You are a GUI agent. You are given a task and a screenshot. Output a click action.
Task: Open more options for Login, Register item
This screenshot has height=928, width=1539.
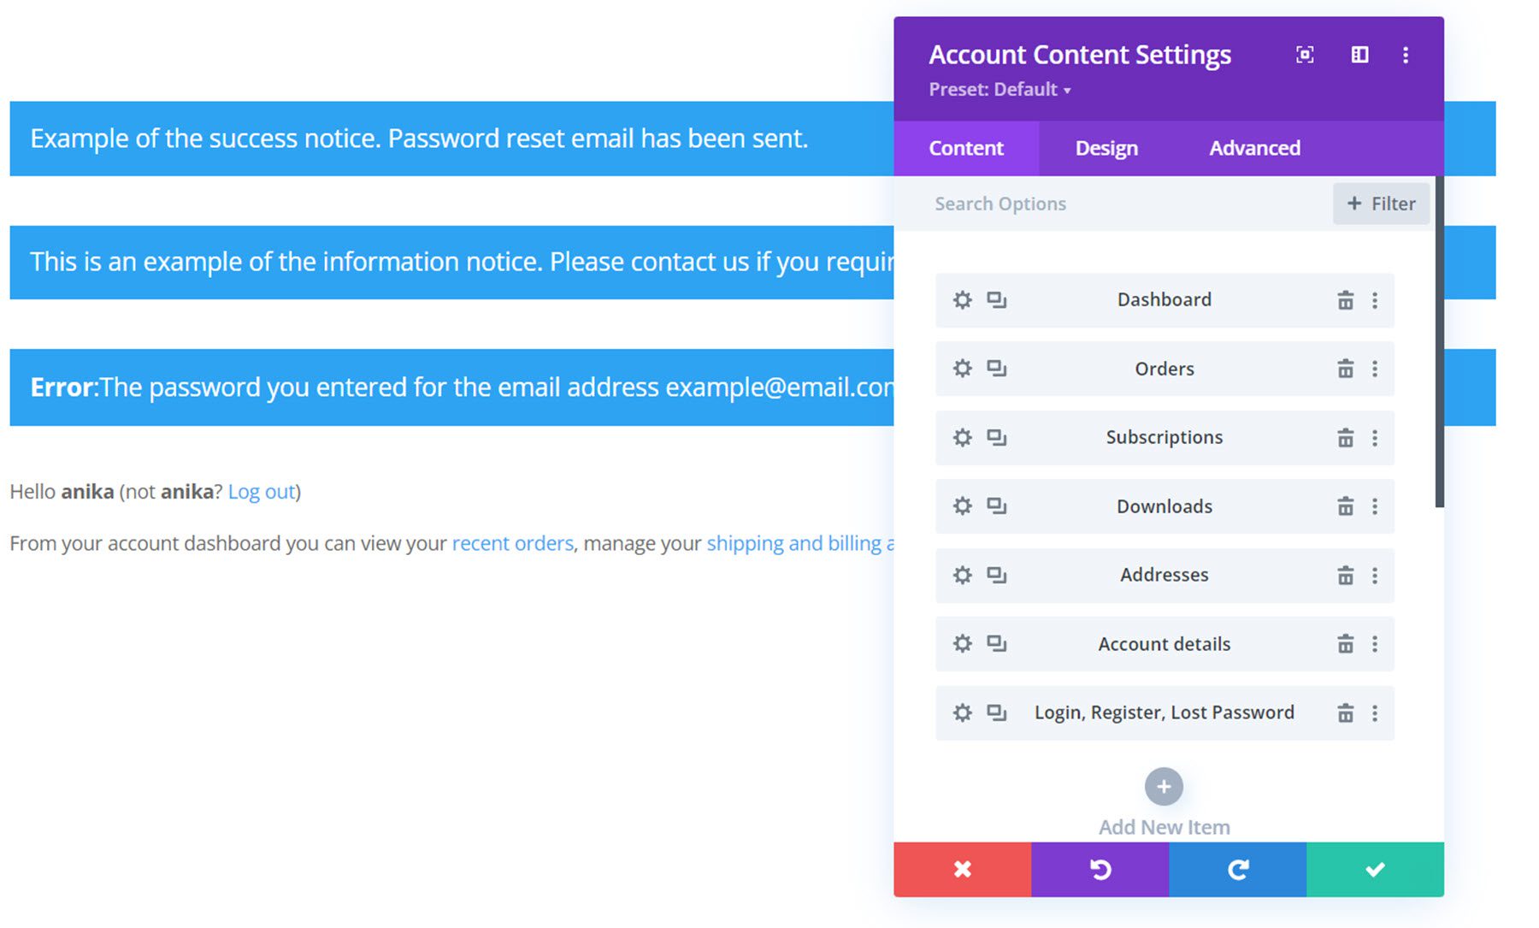click(1375, 713)
